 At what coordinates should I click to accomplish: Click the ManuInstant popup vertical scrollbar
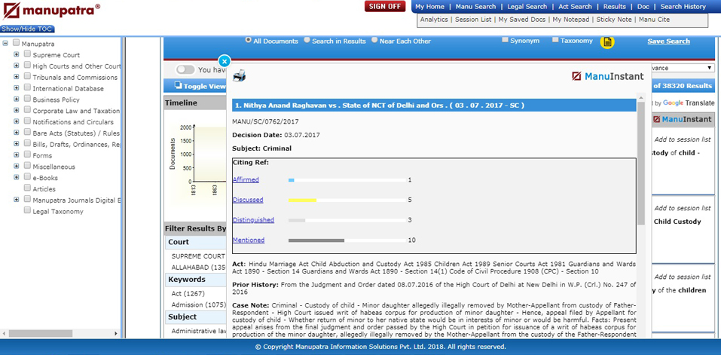641,164
